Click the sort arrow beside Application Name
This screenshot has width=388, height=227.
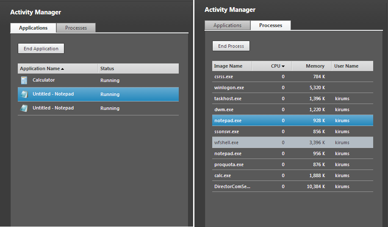[x=63, y=68]
